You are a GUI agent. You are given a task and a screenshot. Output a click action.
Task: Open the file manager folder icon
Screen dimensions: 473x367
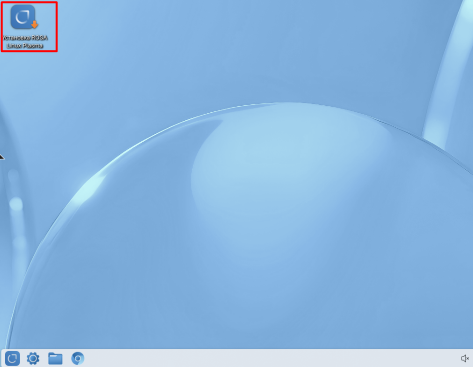click(x=55, y=358)
